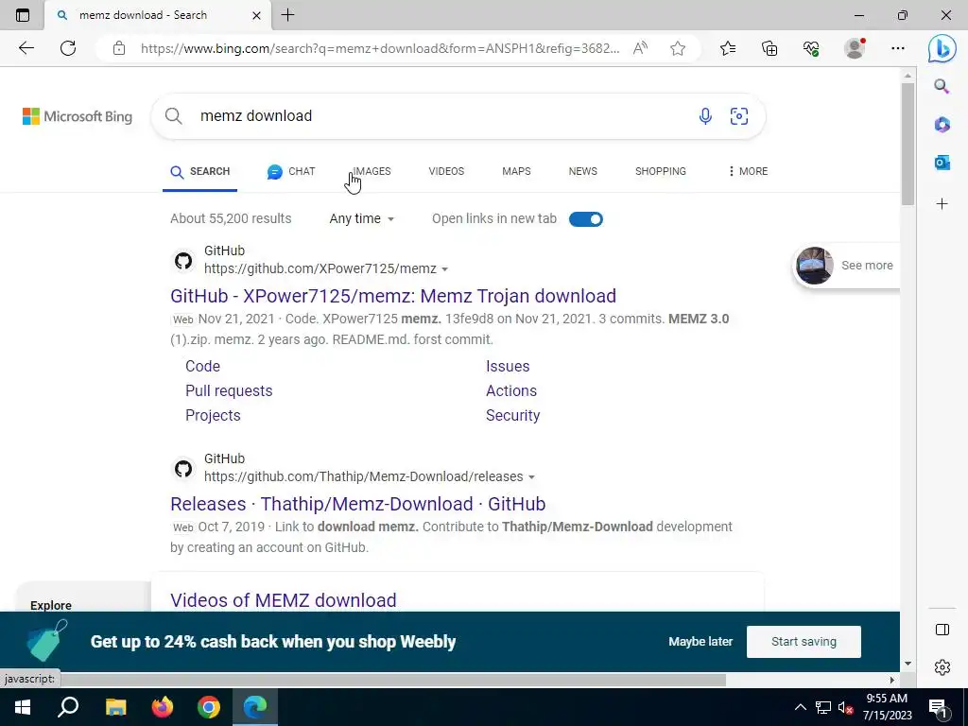Image resolution: width=968 pixels, height=726 pixels.
Task: Open the Code sublink
Action: 202,366
